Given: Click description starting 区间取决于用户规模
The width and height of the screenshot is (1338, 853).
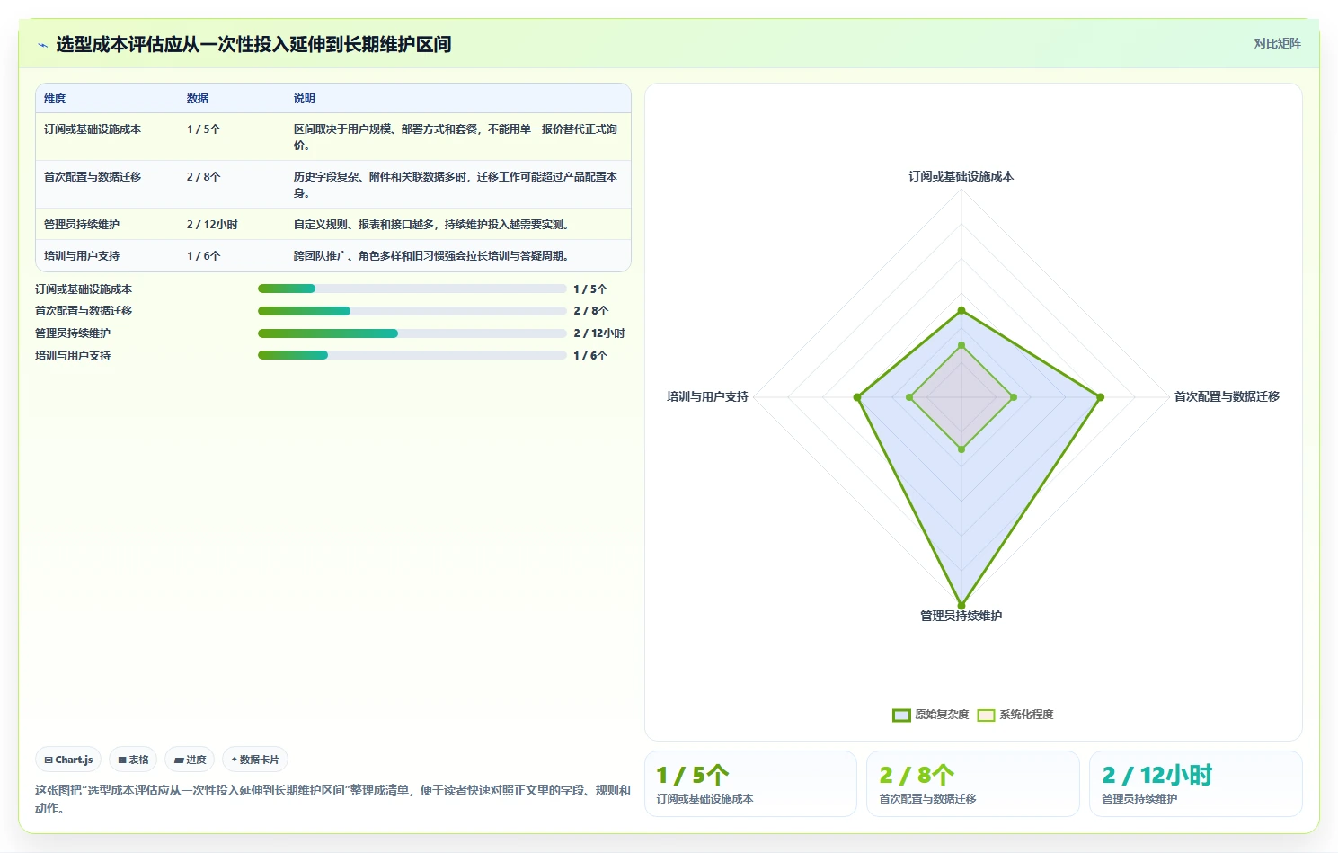Looking at the screenshot, I should pos(456,138).
